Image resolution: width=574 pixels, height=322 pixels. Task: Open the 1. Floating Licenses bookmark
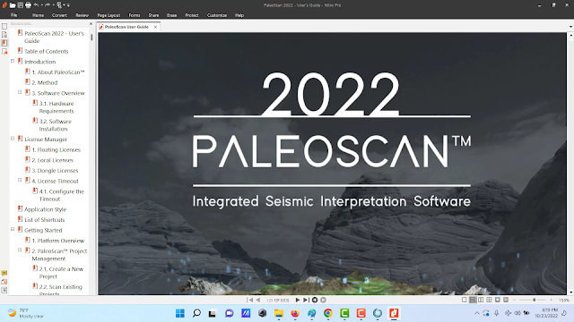point(56,149)
